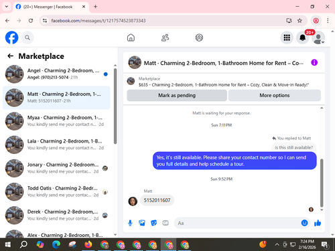Click the listing thumbnail in Marketplace banner
335x251 pixels.
point(131,81)
